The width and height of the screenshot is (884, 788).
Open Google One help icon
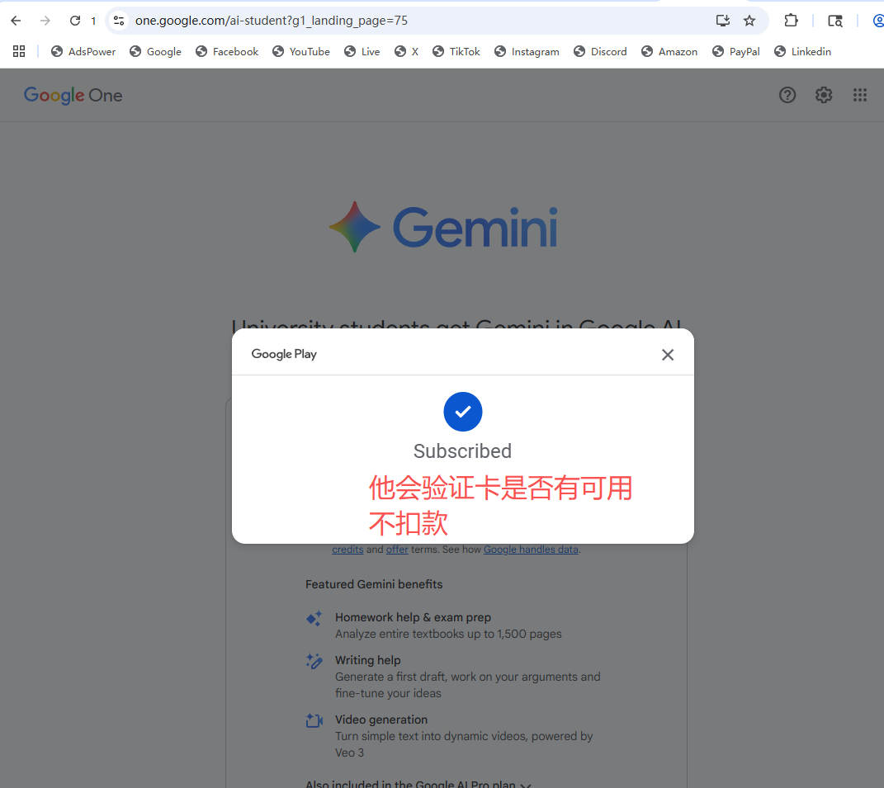pos(787,95)
